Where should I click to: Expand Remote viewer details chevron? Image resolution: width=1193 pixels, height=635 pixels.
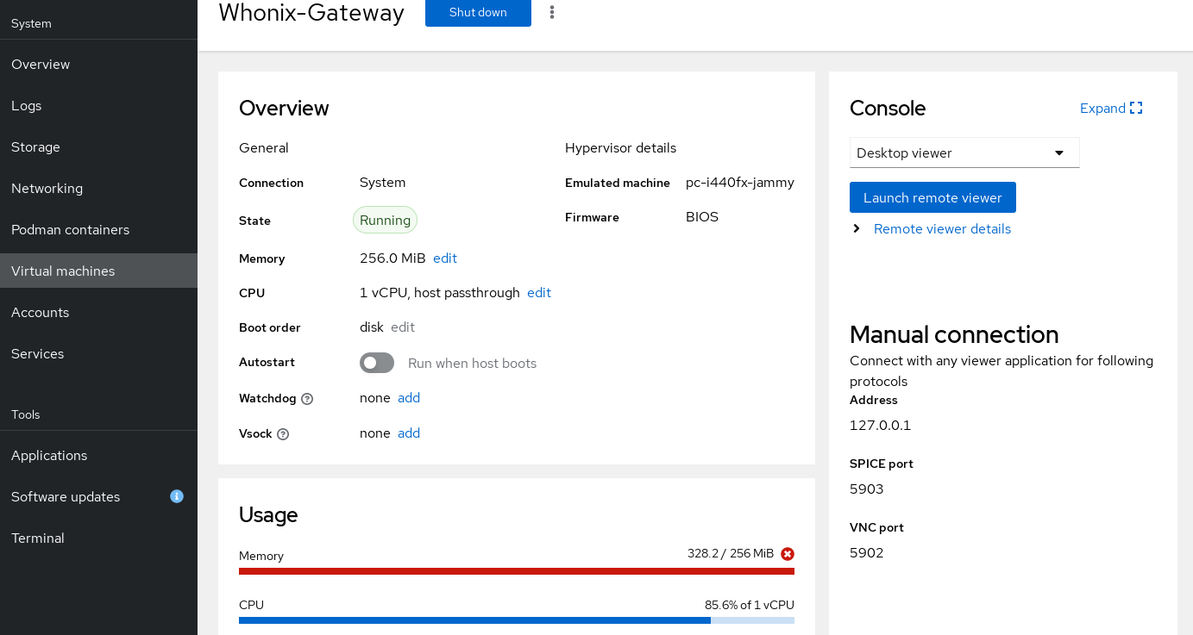click(x=857, y=229)
